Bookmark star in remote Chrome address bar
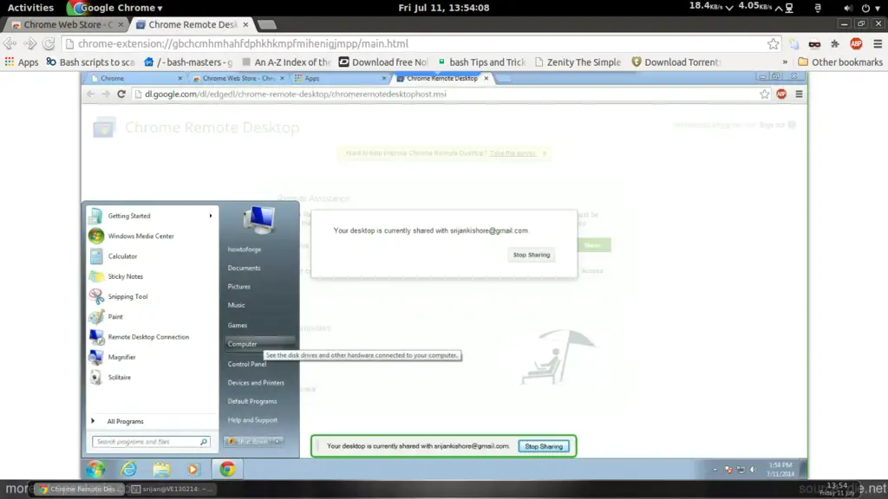This screenshot has height=499, width=888. (765, 94)
